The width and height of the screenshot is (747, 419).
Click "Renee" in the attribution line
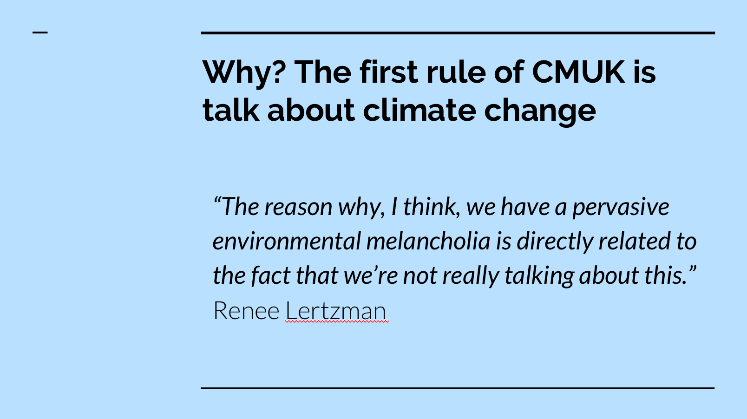tap(246, 311)
